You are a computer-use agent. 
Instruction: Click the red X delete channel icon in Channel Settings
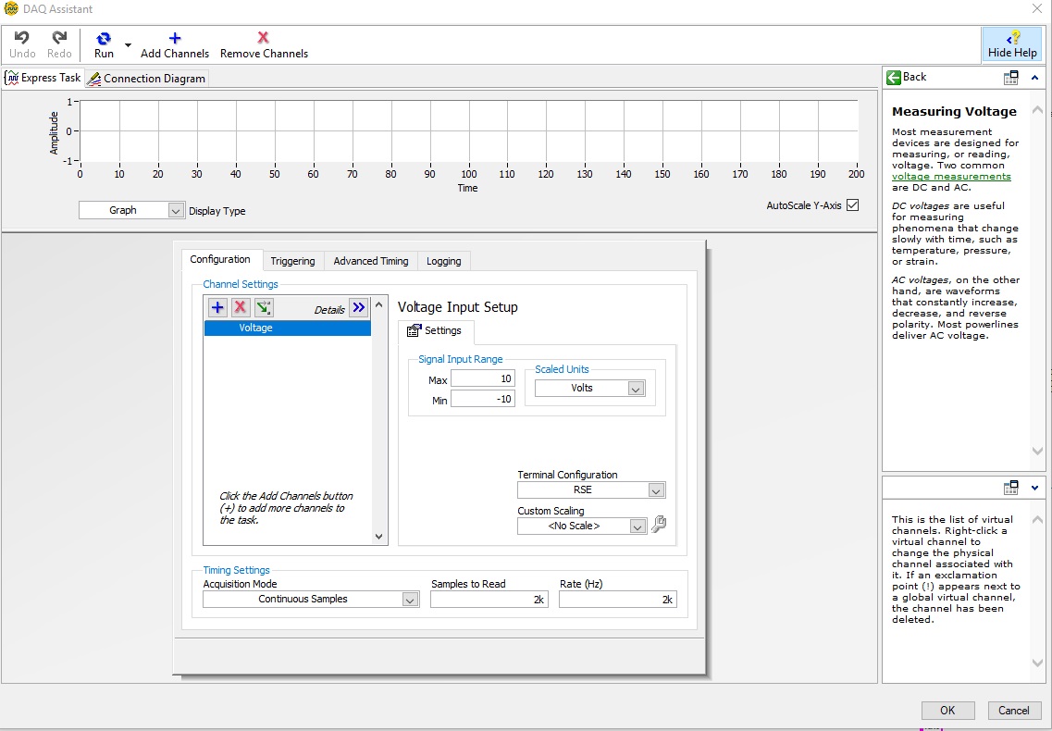coord(241,308)
